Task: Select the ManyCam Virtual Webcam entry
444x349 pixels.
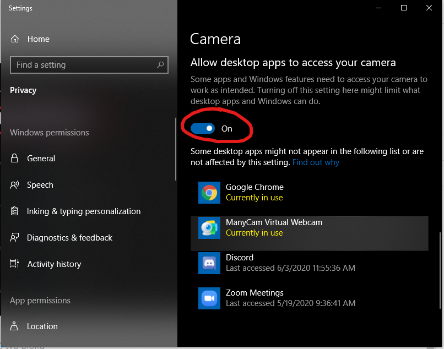Action: 309,233
